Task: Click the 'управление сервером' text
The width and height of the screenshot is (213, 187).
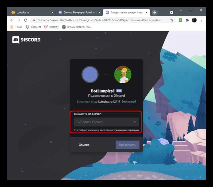Action: 126,130
